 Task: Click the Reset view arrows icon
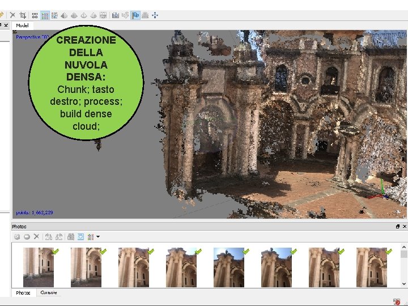pos(155,15)
